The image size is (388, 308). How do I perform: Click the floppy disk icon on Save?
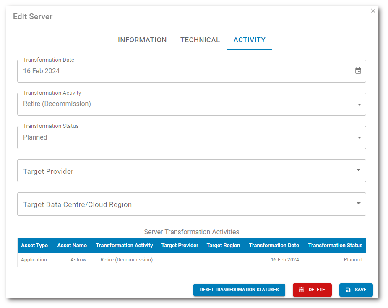coord(348,290)
